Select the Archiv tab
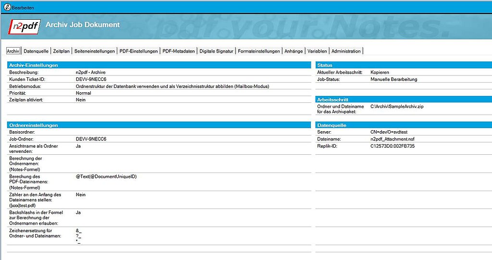 click(13, 51)
